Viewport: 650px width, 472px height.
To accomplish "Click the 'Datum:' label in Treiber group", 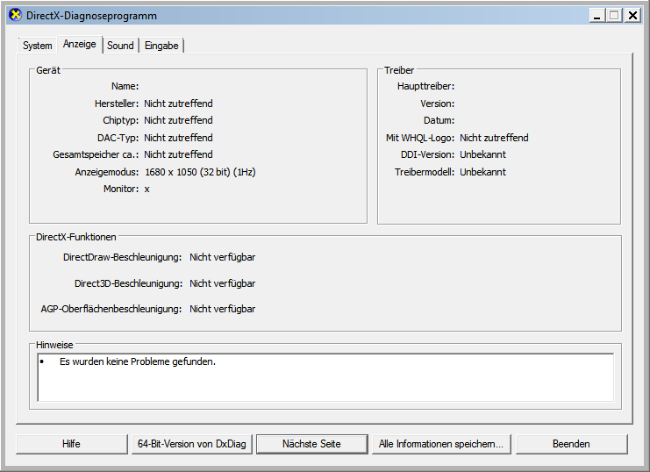I will click(439, 120).
